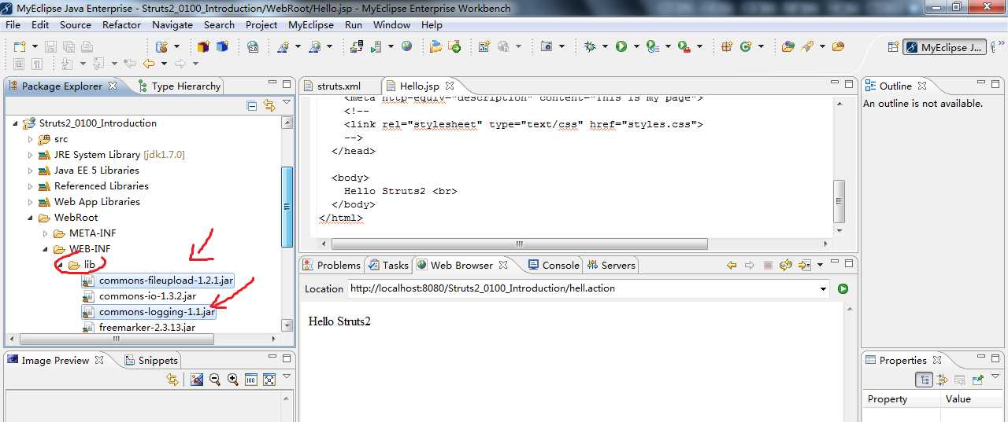Open the Package Explorer view menu triangle

[287, 104]
